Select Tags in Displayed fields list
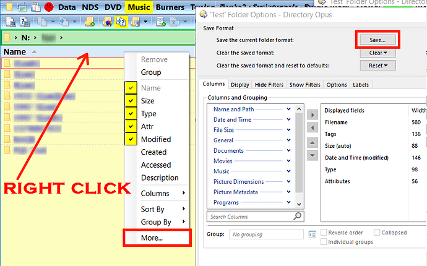 (x=330, y=134)
